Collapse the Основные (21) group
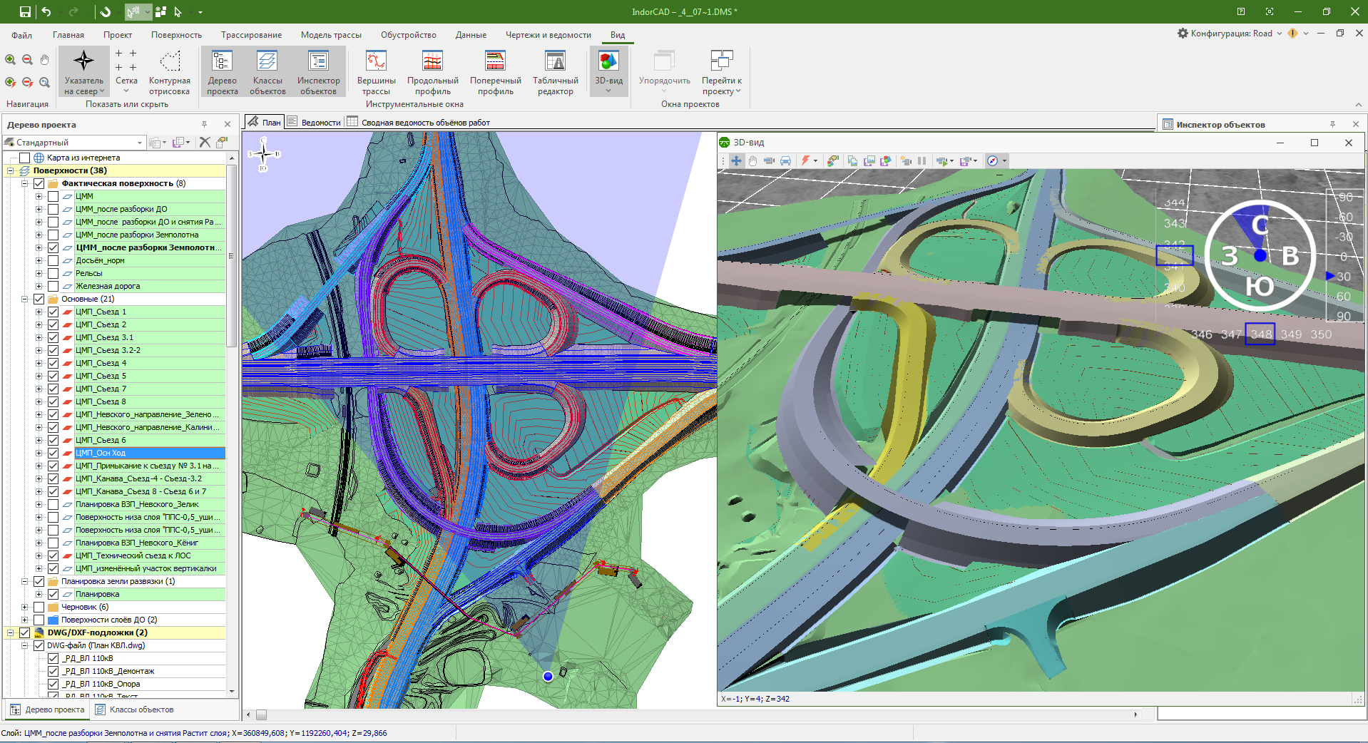1368x743 pixels. pyautogui.click(x=25, y=299)
